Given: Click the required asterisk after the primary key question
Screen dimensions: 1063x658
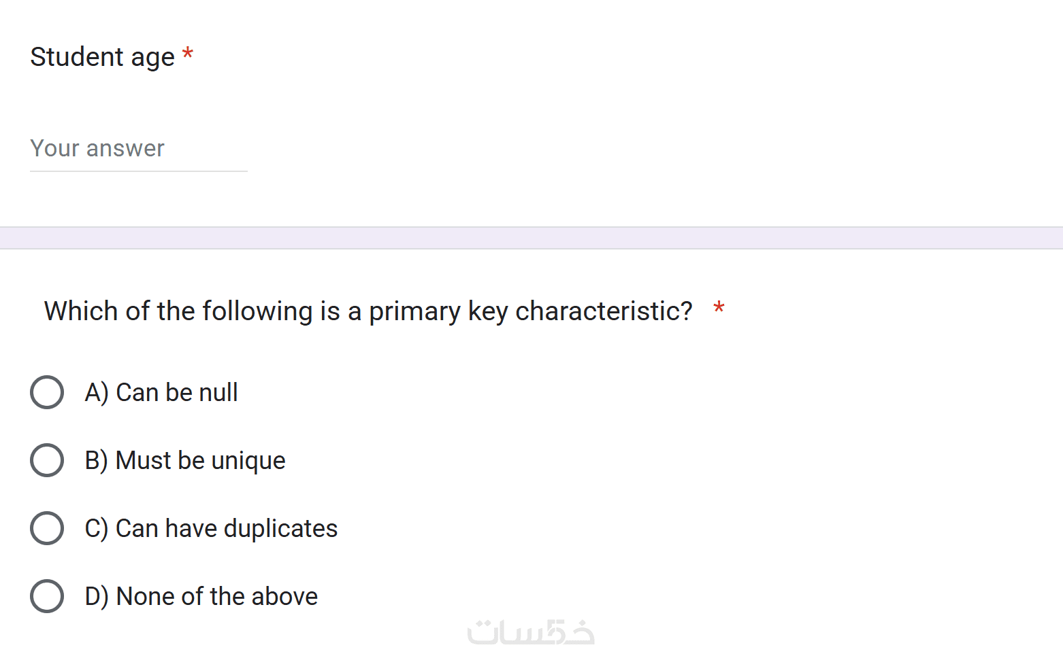Looking at the screenshot, I should click(x=719, y=309).
